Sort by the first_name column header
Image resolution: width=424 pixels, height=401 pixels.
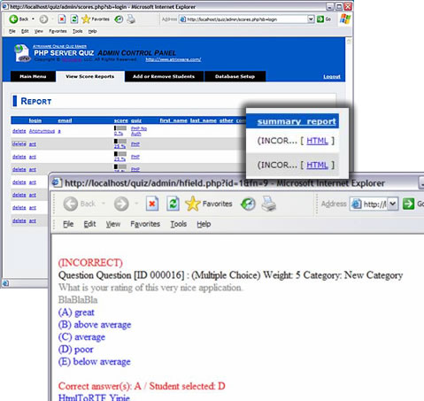pyautogui.click(x=173, y=120)
